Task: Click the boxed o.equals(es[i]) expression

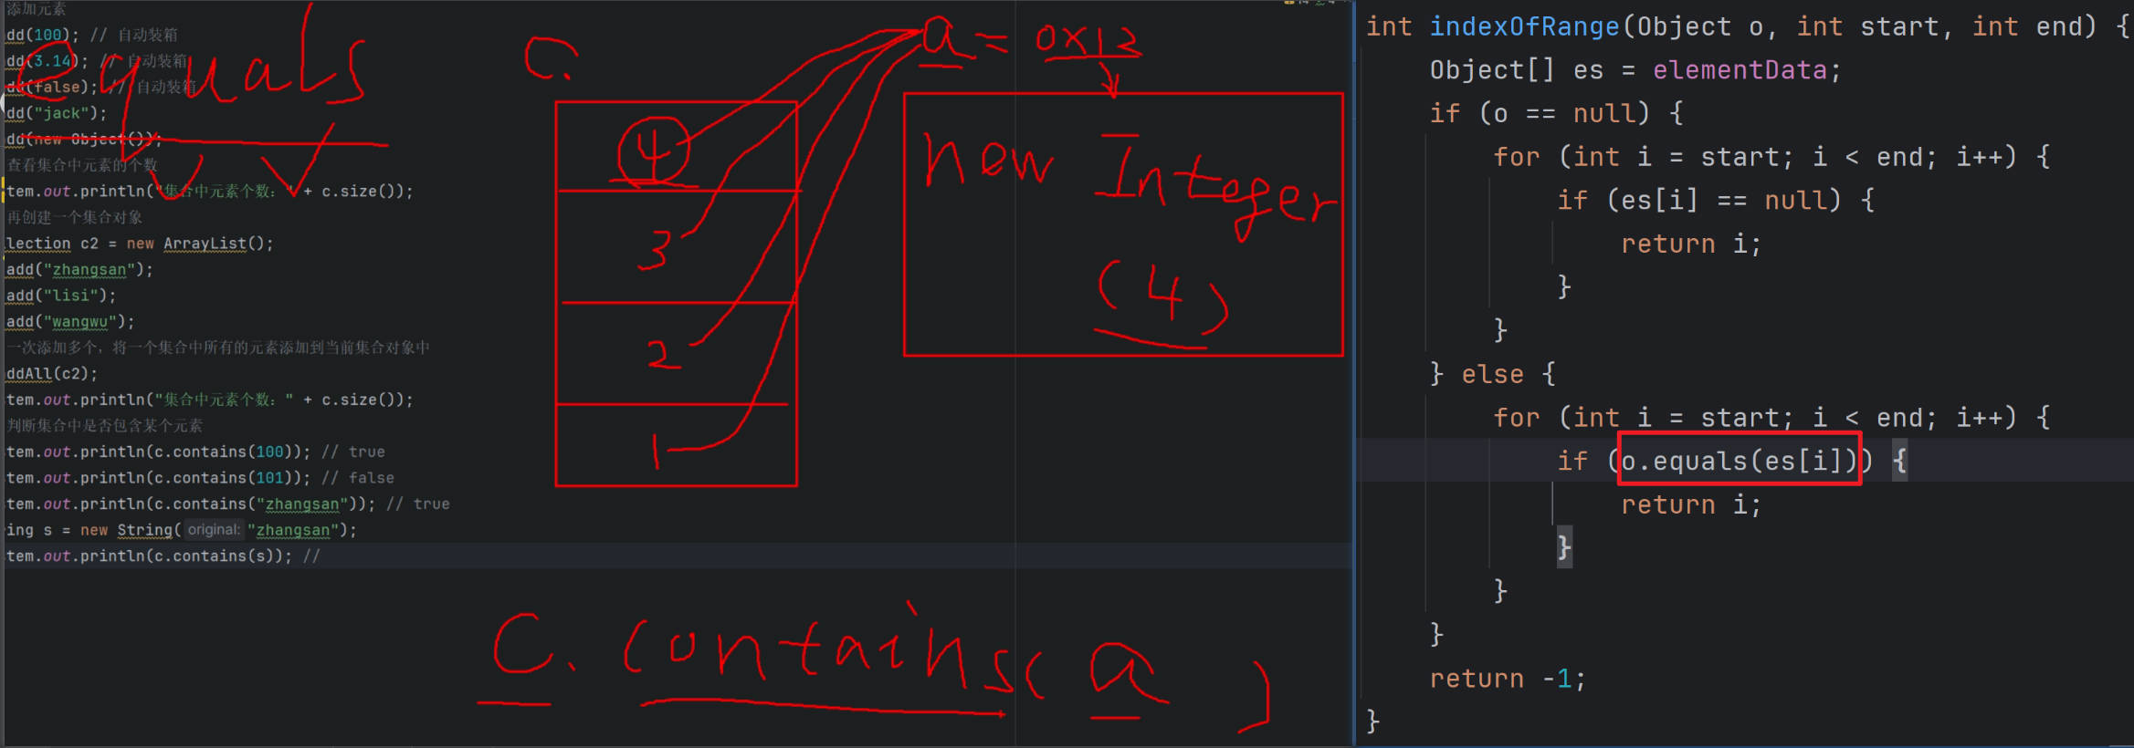Action: point(1739,461)
